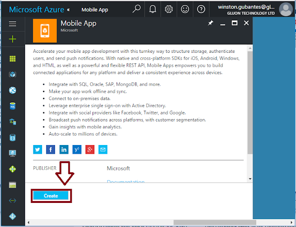
Task: Pin the Mobile App blade
Action: [x=210, y=23]
